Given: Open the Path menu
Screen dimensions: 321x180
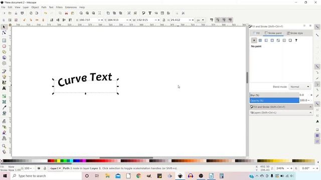Looking at the screenshot, I should [x=44, y=7].
